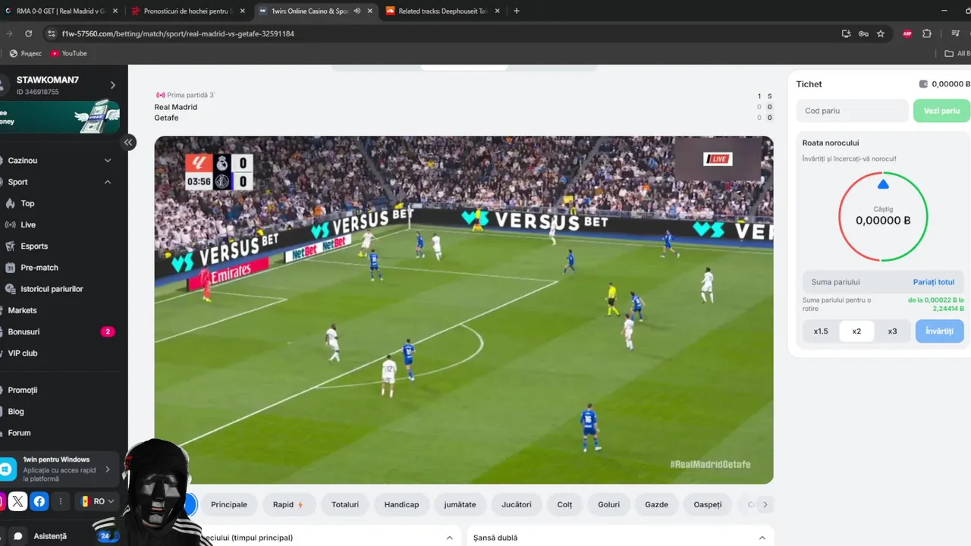Open the three-dot more socials menu

(x=61, y=501)
